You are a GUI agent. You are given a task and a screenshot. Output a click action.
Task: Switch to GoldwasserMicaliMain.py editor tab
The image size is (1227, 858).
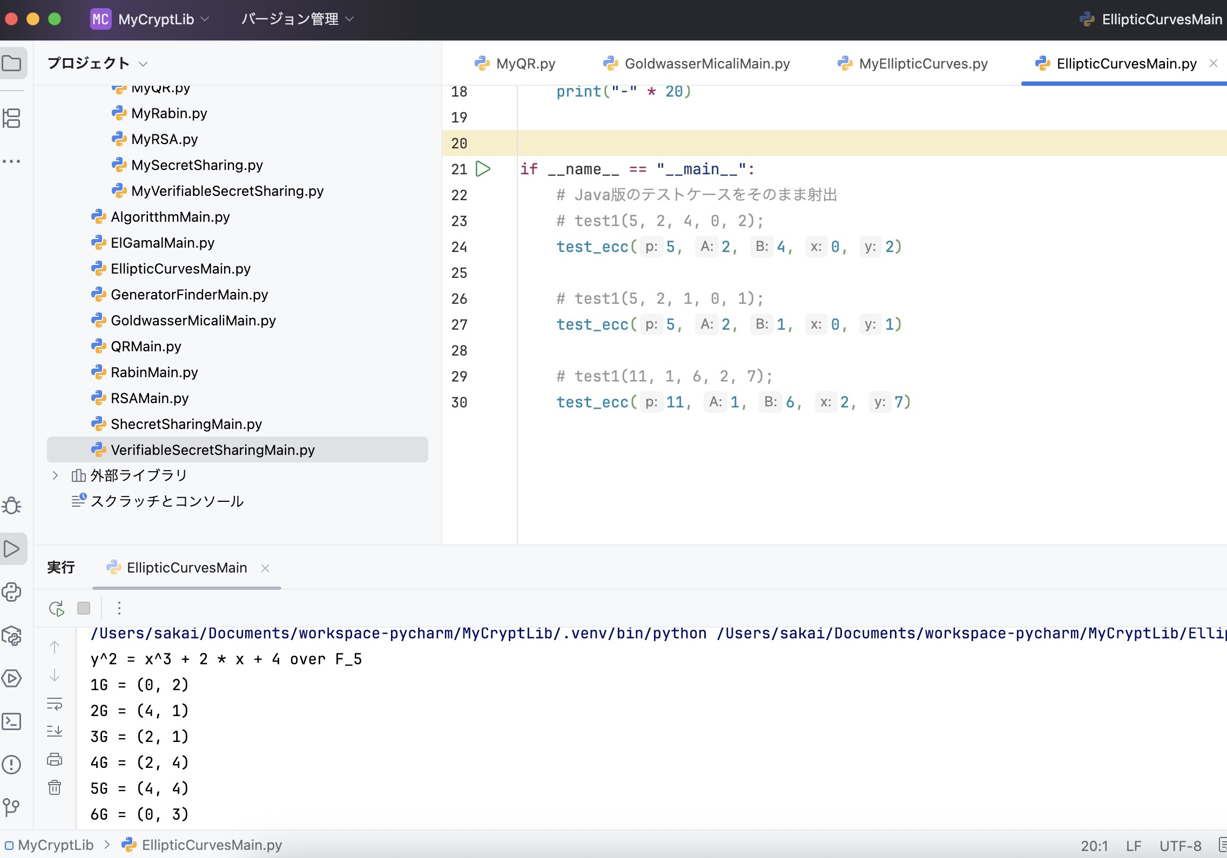tap(697, 64)
